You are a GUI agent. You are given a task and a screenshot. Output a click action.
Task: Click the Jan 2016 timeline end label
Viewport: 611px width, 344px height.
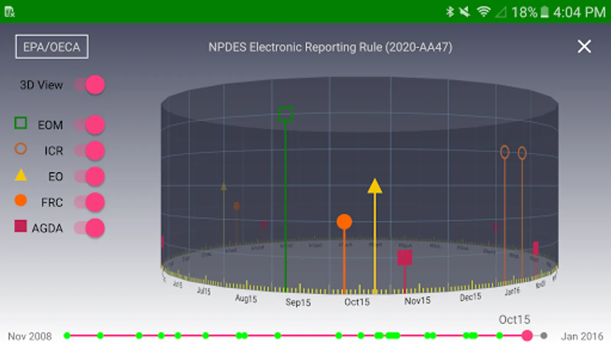(582, 336)
